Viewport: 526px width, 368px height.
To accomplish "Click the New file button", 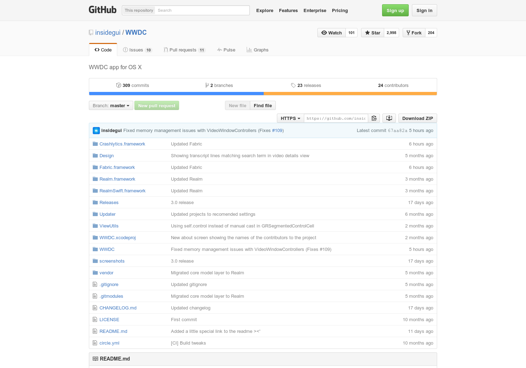I will [237, 105].
